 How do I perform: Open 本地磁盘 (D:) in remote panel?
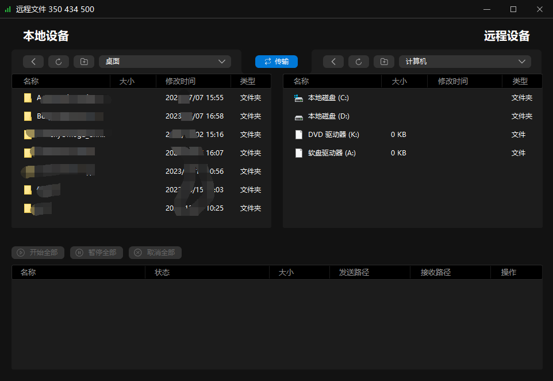coord(328,116)
